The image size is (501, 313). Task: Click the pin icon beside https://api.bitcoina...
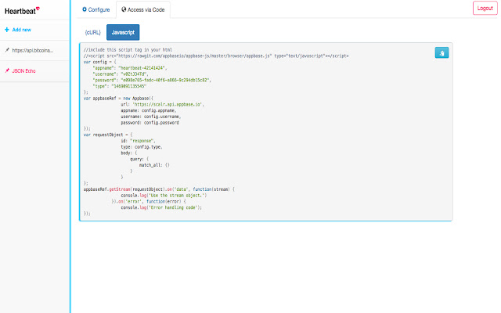[7, 50]
